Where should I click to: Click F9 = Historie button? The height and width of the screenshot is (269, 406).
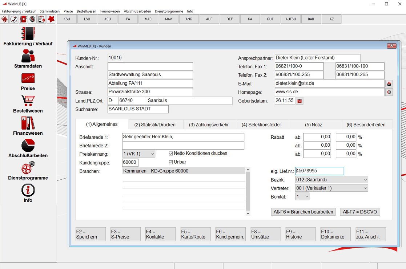coord(301,234)
